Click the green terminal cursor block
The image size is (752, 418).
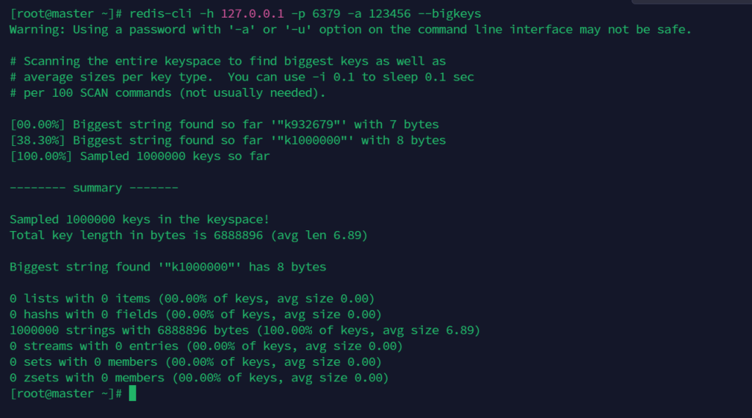[x=132, y=394]
